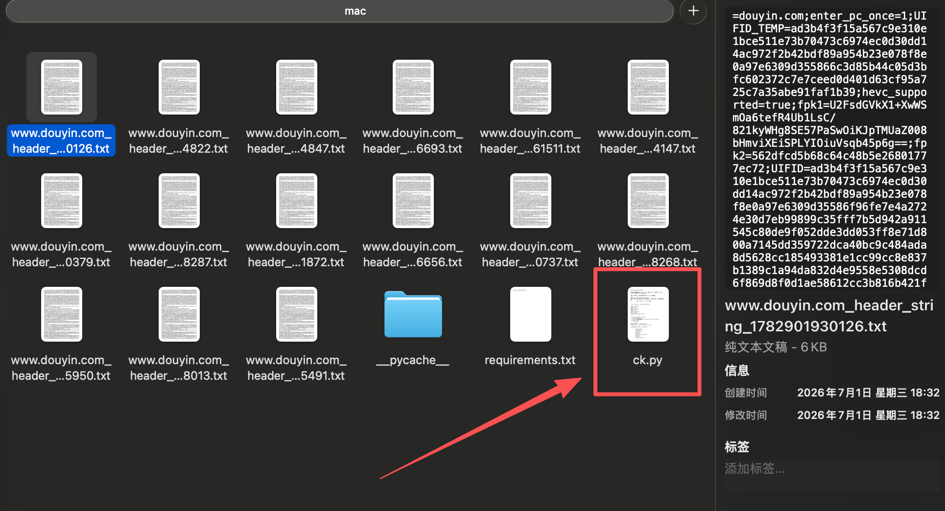945x511 pixels.
Task: Click the 标签 section heading
Action: click(737, 446)
